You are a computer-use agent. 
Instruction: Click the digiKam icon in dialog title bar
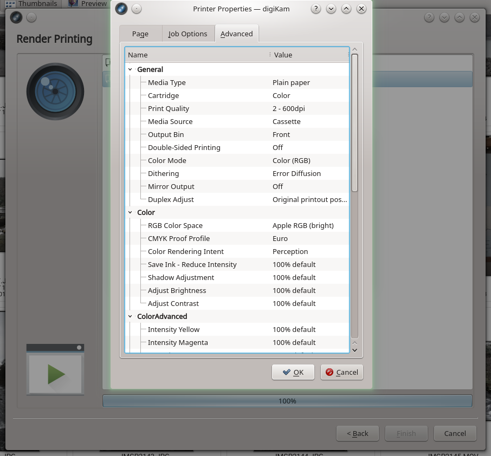click(121, 9)
